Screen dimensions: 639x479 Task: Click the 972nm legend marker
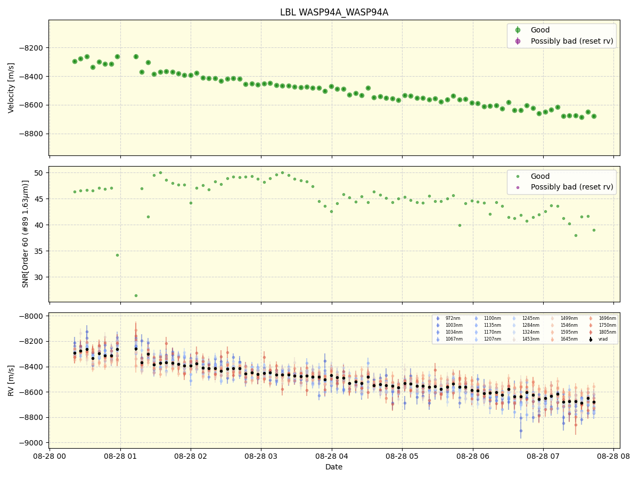pos(438,318)
